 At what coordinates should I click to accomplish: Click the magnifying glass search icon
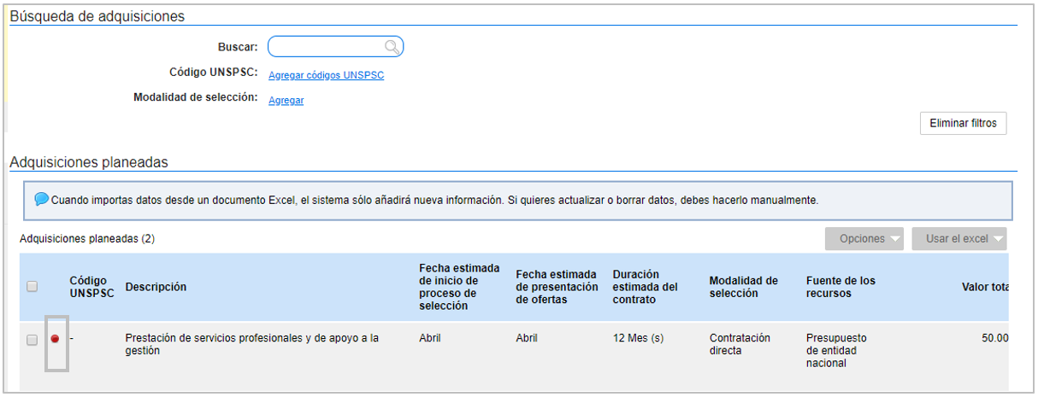(x=392, y=47)
